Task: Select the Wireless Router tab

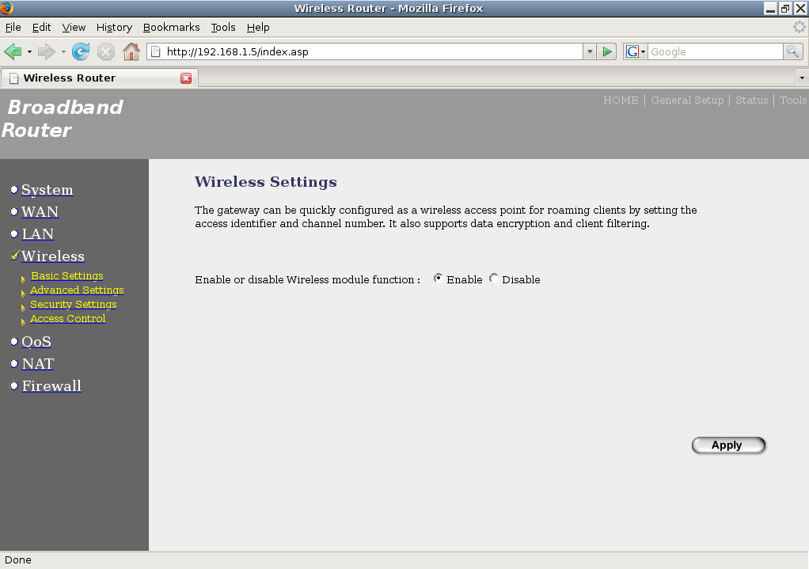Action: click(x=100, y=78)
